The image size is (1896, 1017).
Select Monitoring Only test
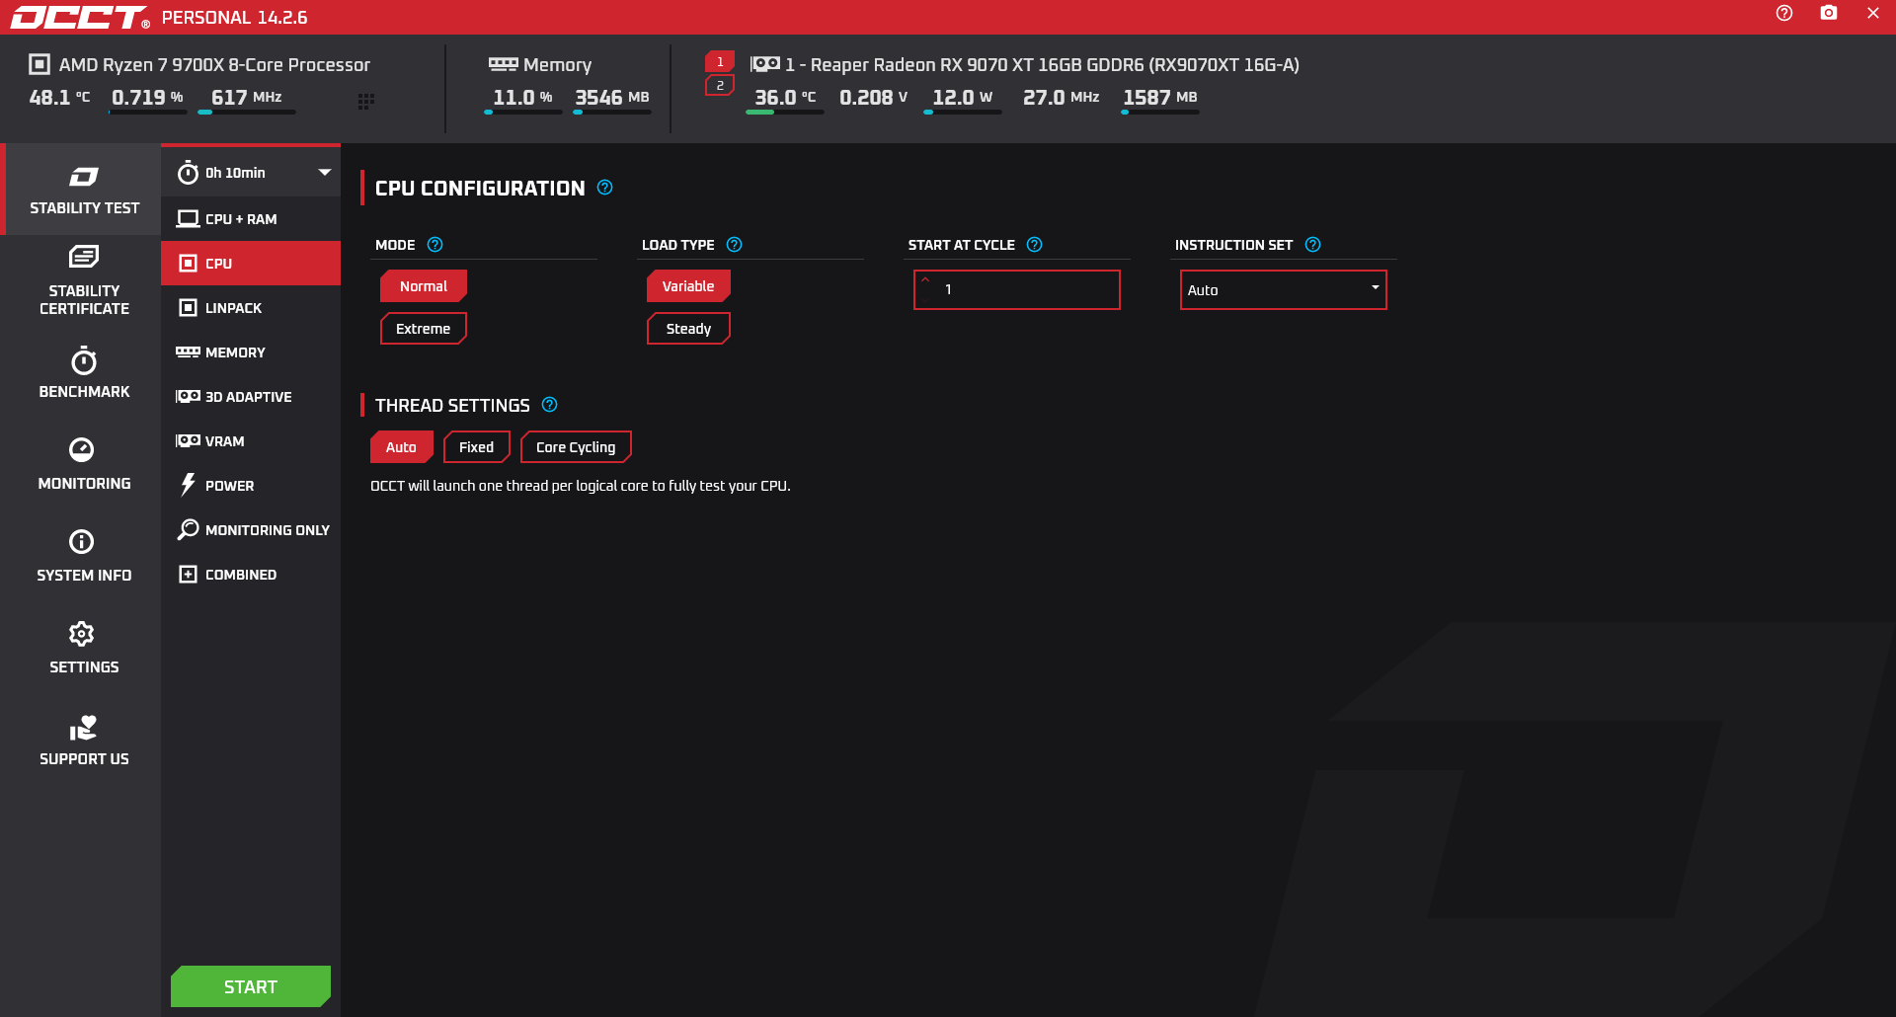(x=251, y=530)
